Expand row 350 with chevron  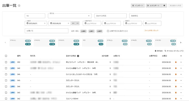click(x=181, y=62)
